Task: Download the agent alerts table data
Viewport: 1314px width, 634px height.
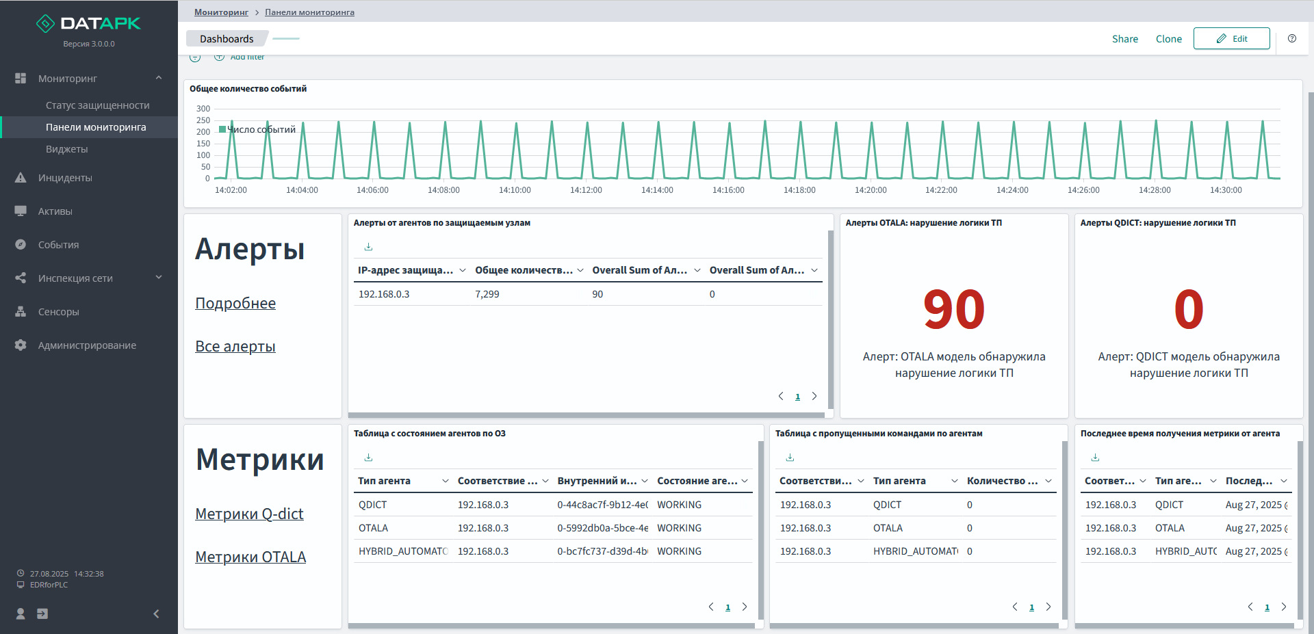Action: [x=368, y=247]
